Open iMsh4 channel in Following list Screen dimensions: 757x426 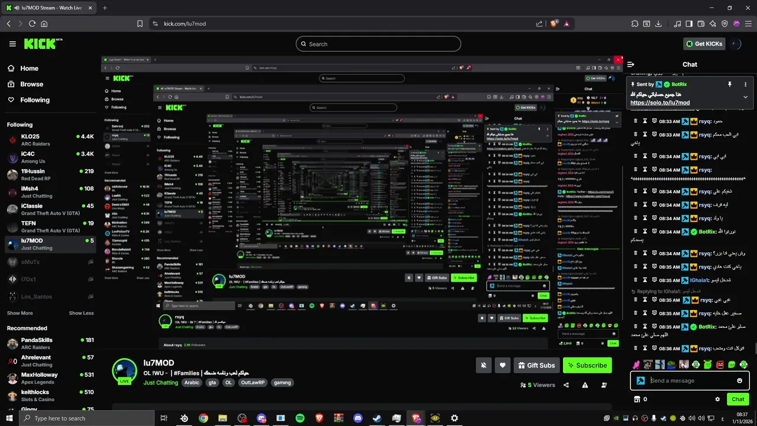point(50,192)
